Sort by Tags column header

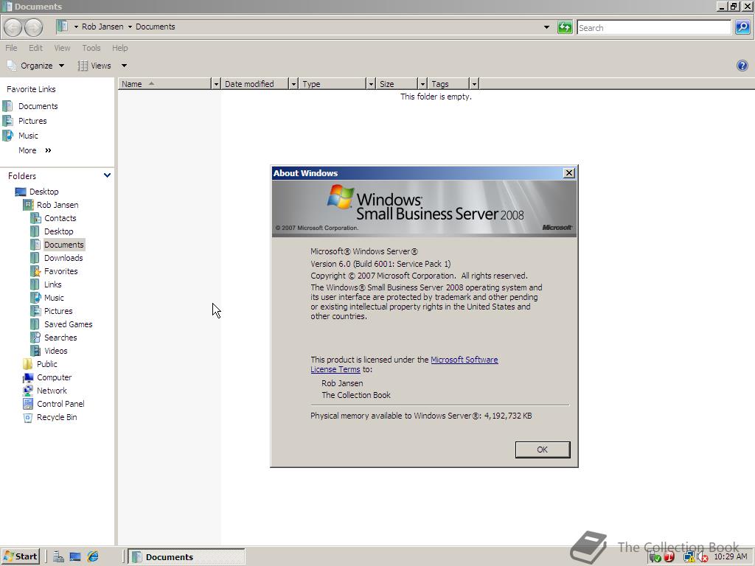click(x=449, y=84)
